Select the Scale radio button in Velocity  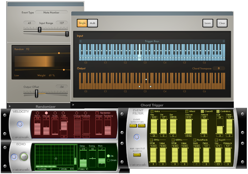55,113
